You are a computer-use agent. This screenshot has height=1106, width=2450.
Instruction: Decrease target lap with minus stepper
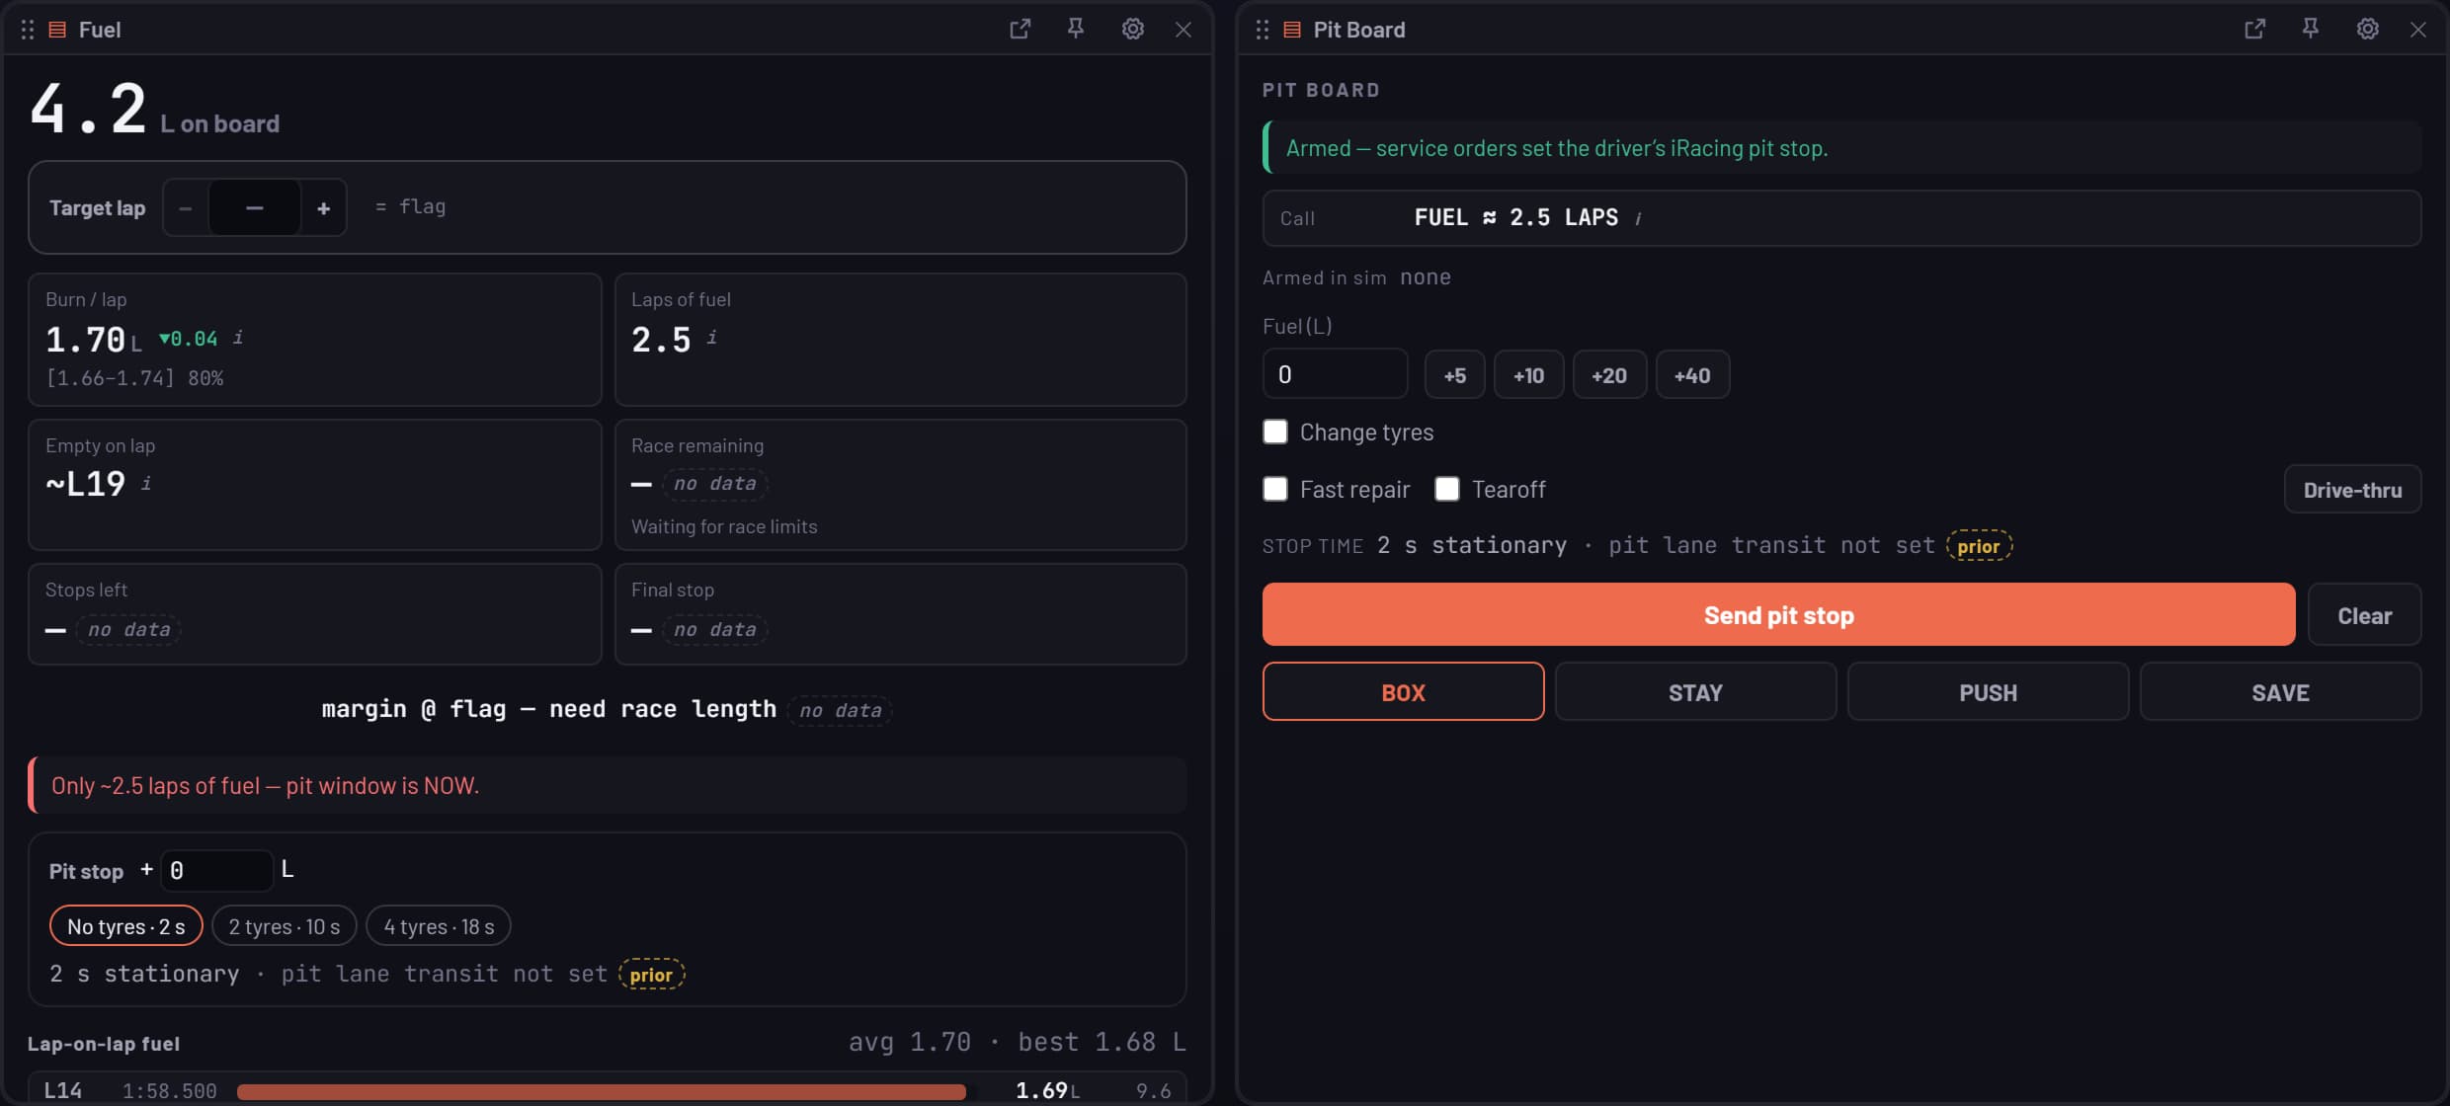tap(186, 208)
